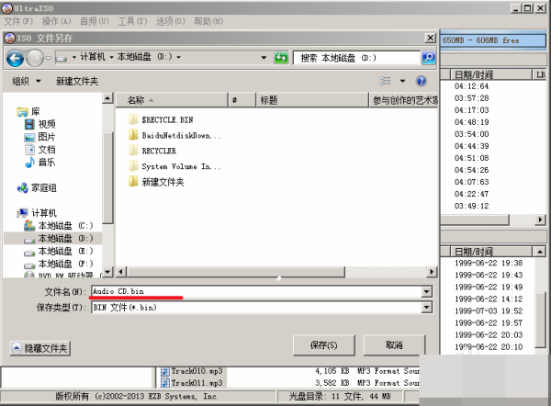
Task: Open UltraISO 工具(T) menu
Action: click(x=132, y=21)
